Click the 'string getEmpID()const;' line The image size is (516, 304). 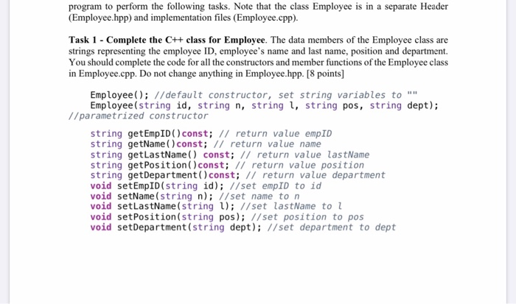tap(152, 134)
